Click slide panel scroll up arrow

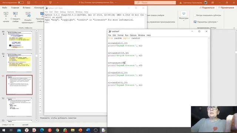click(36, 31)
